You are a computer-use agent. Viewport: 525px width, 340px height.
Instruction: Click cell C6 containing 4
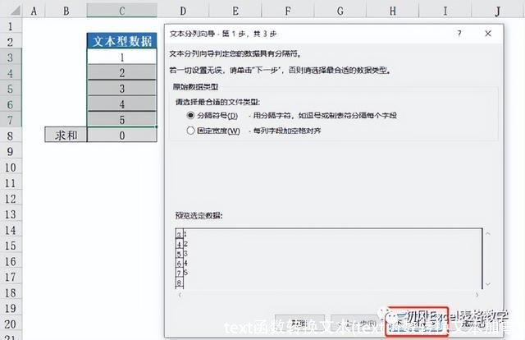[x=122, y=104]
